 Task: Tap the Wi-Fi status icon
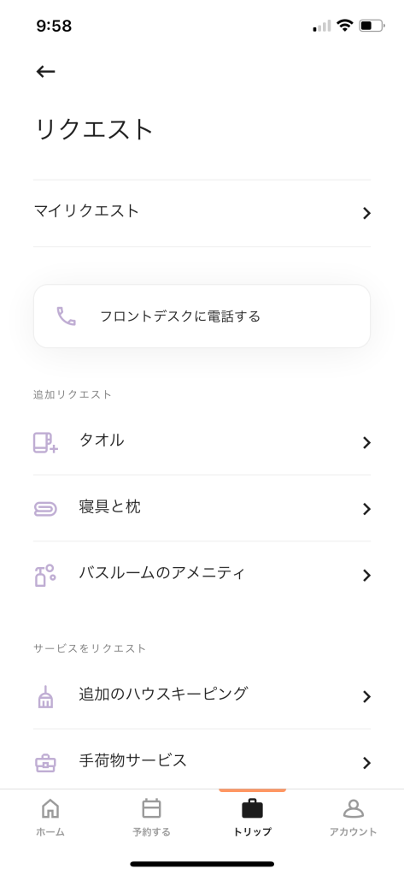(345, 26)
